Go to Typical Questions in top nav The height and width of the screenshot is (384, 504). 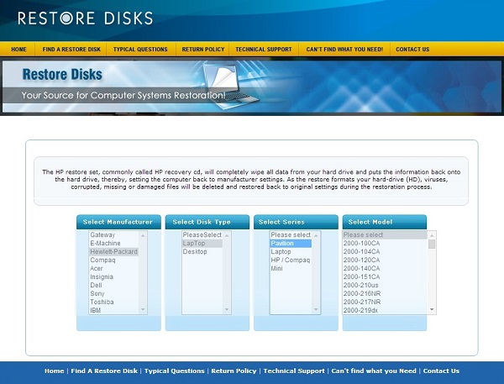[x=140, y=50]
